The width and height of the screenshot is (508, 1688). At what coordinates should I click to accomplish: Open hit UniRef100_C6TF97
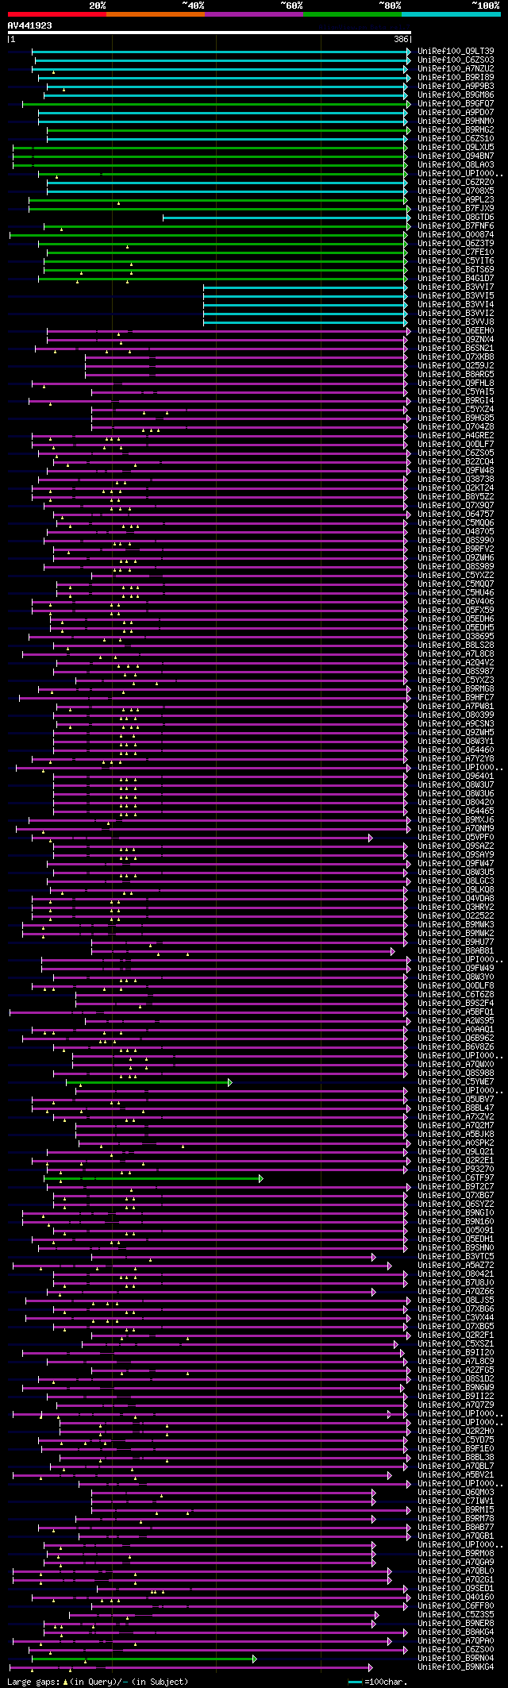coord(456,1178)
